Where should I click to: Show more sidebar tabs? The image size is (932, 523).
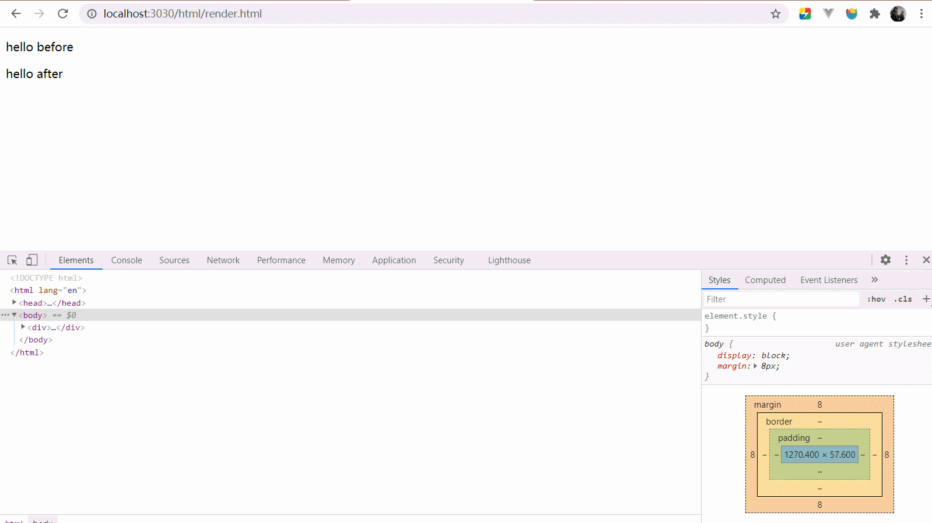[875, 280]
